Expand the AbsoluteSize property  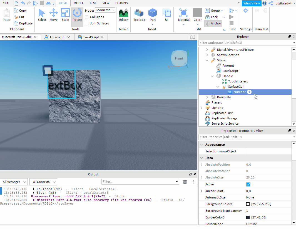[x=202, y=177]
